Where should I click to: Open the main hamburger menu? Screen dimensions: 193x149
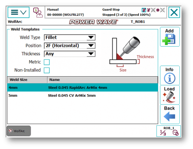(18, 13)
